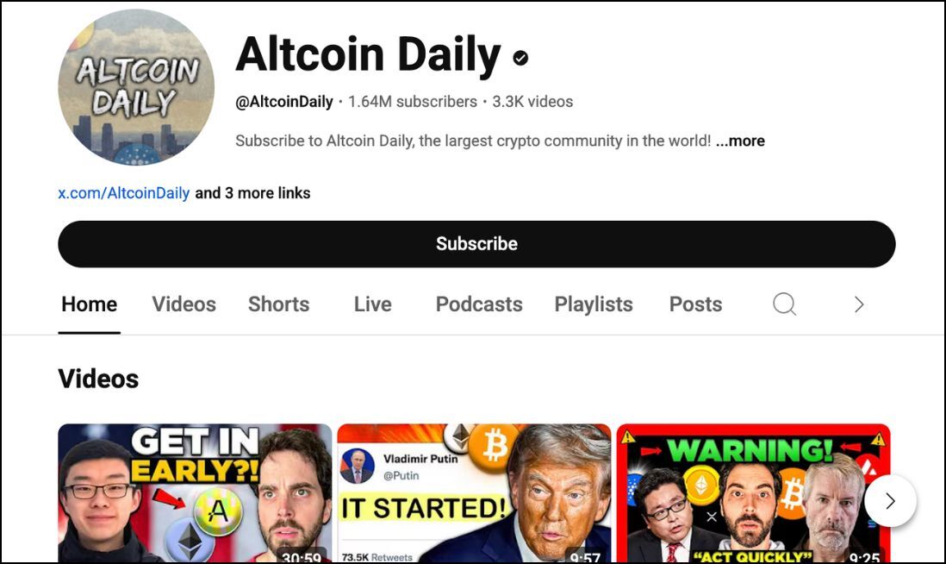Viewport: 946px width, 564px height.
Task: Switch to the Videos tab
Action: point(184,304)
